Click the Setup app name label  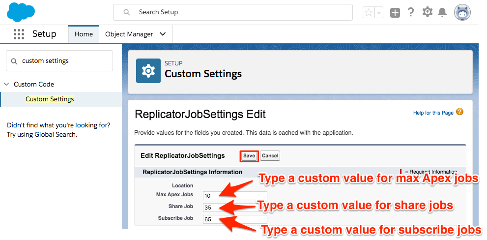[x=44, y=34]
